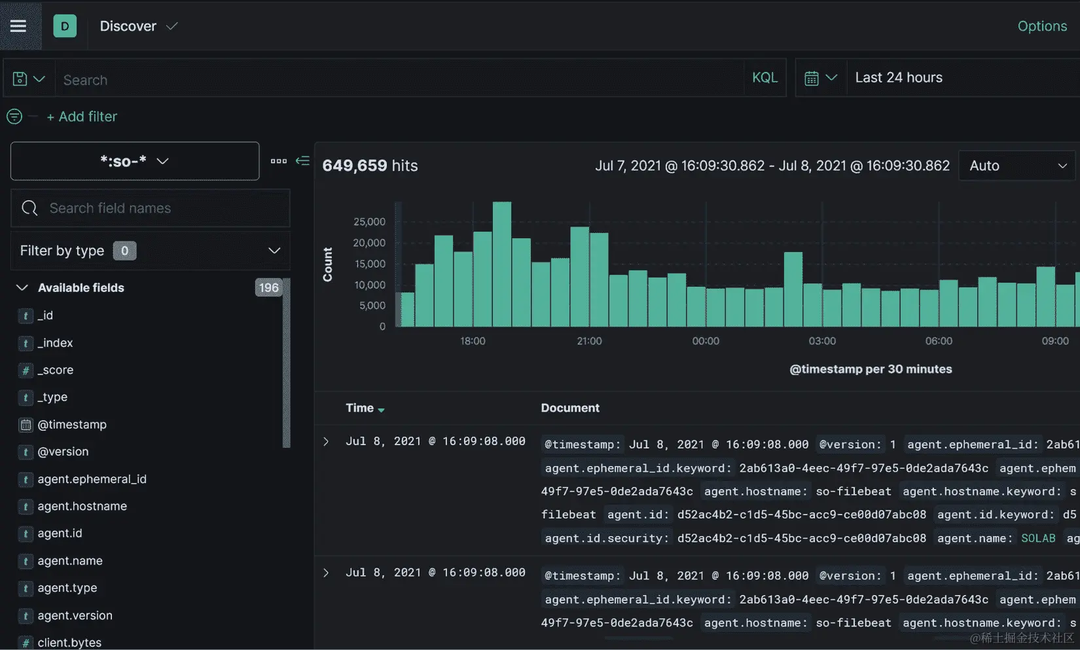Click the green D space avatar
1080x650 pixels.
pos(65,26)
